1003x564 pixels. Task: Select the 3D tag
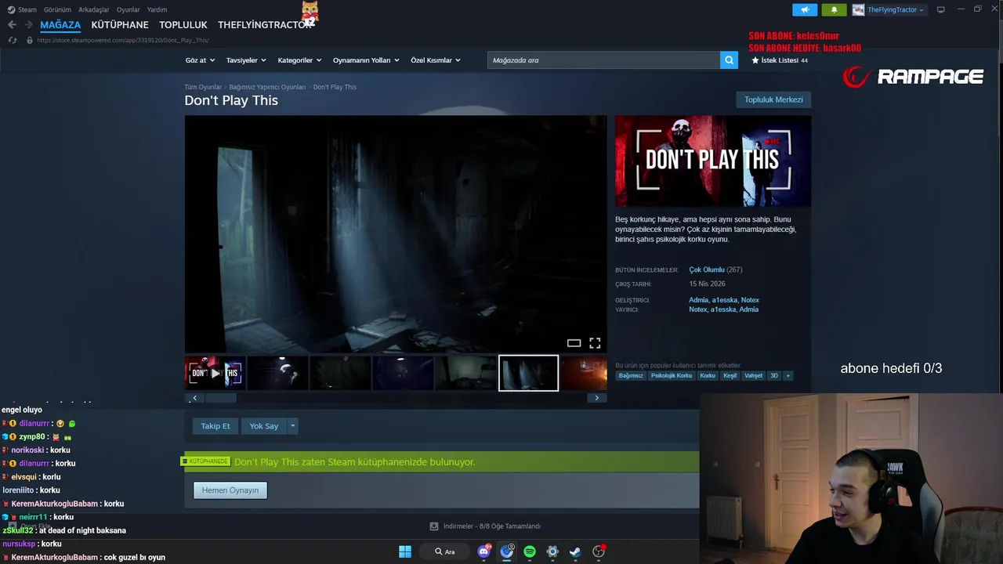pyautogui.click(x=774, y=376)
